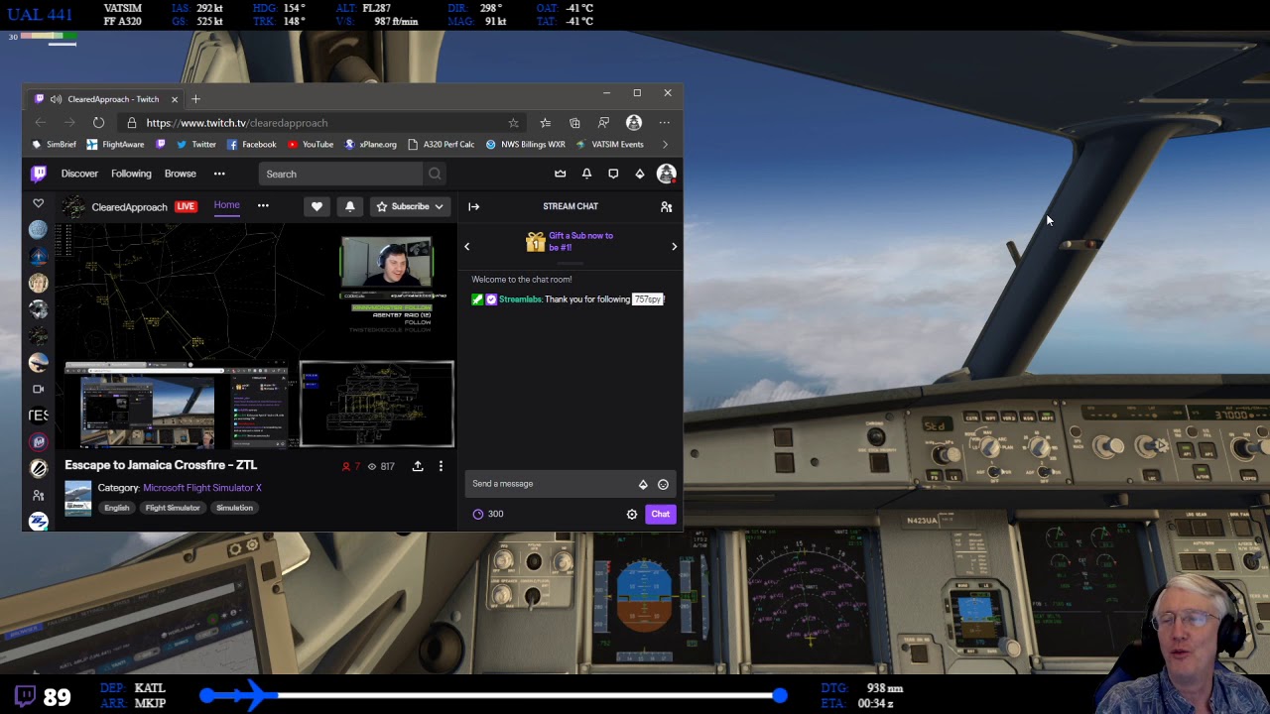Share the stream with the share icon
1270x714 pixels.
click(x=418, y=466)
